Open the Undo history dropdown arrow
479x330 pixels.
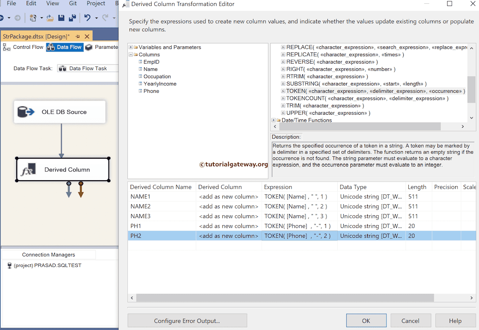96,17
